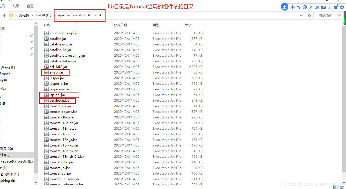Toggle punctuation mode on the IME toolbar
Screen dimensions: 346x189
click(x=298, y=7)
